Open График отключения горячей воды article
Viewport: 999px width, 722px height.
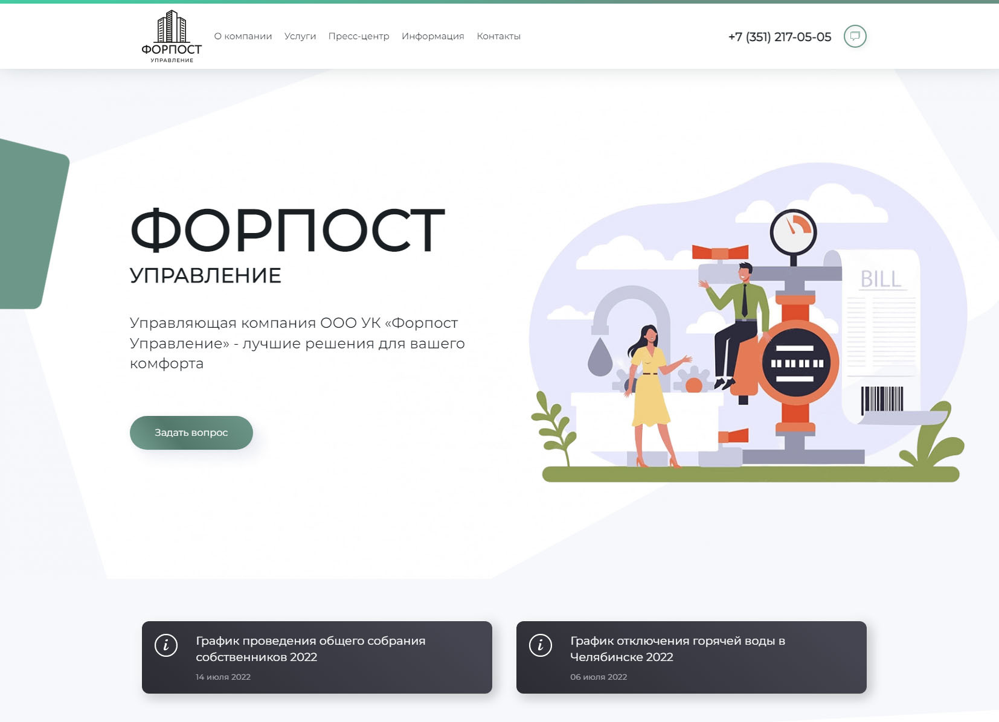pos(677,648)
